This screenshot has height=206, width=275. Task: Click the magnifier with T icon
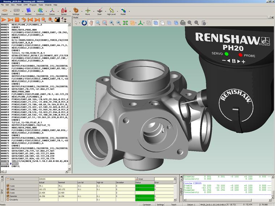51,20
